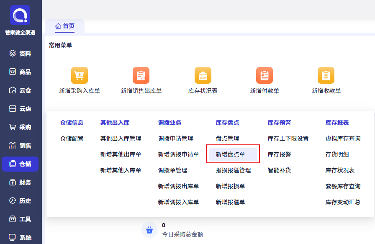Select 新增调拨出库单
Screen dimensions: 375x244
click(x=178, y=186)
